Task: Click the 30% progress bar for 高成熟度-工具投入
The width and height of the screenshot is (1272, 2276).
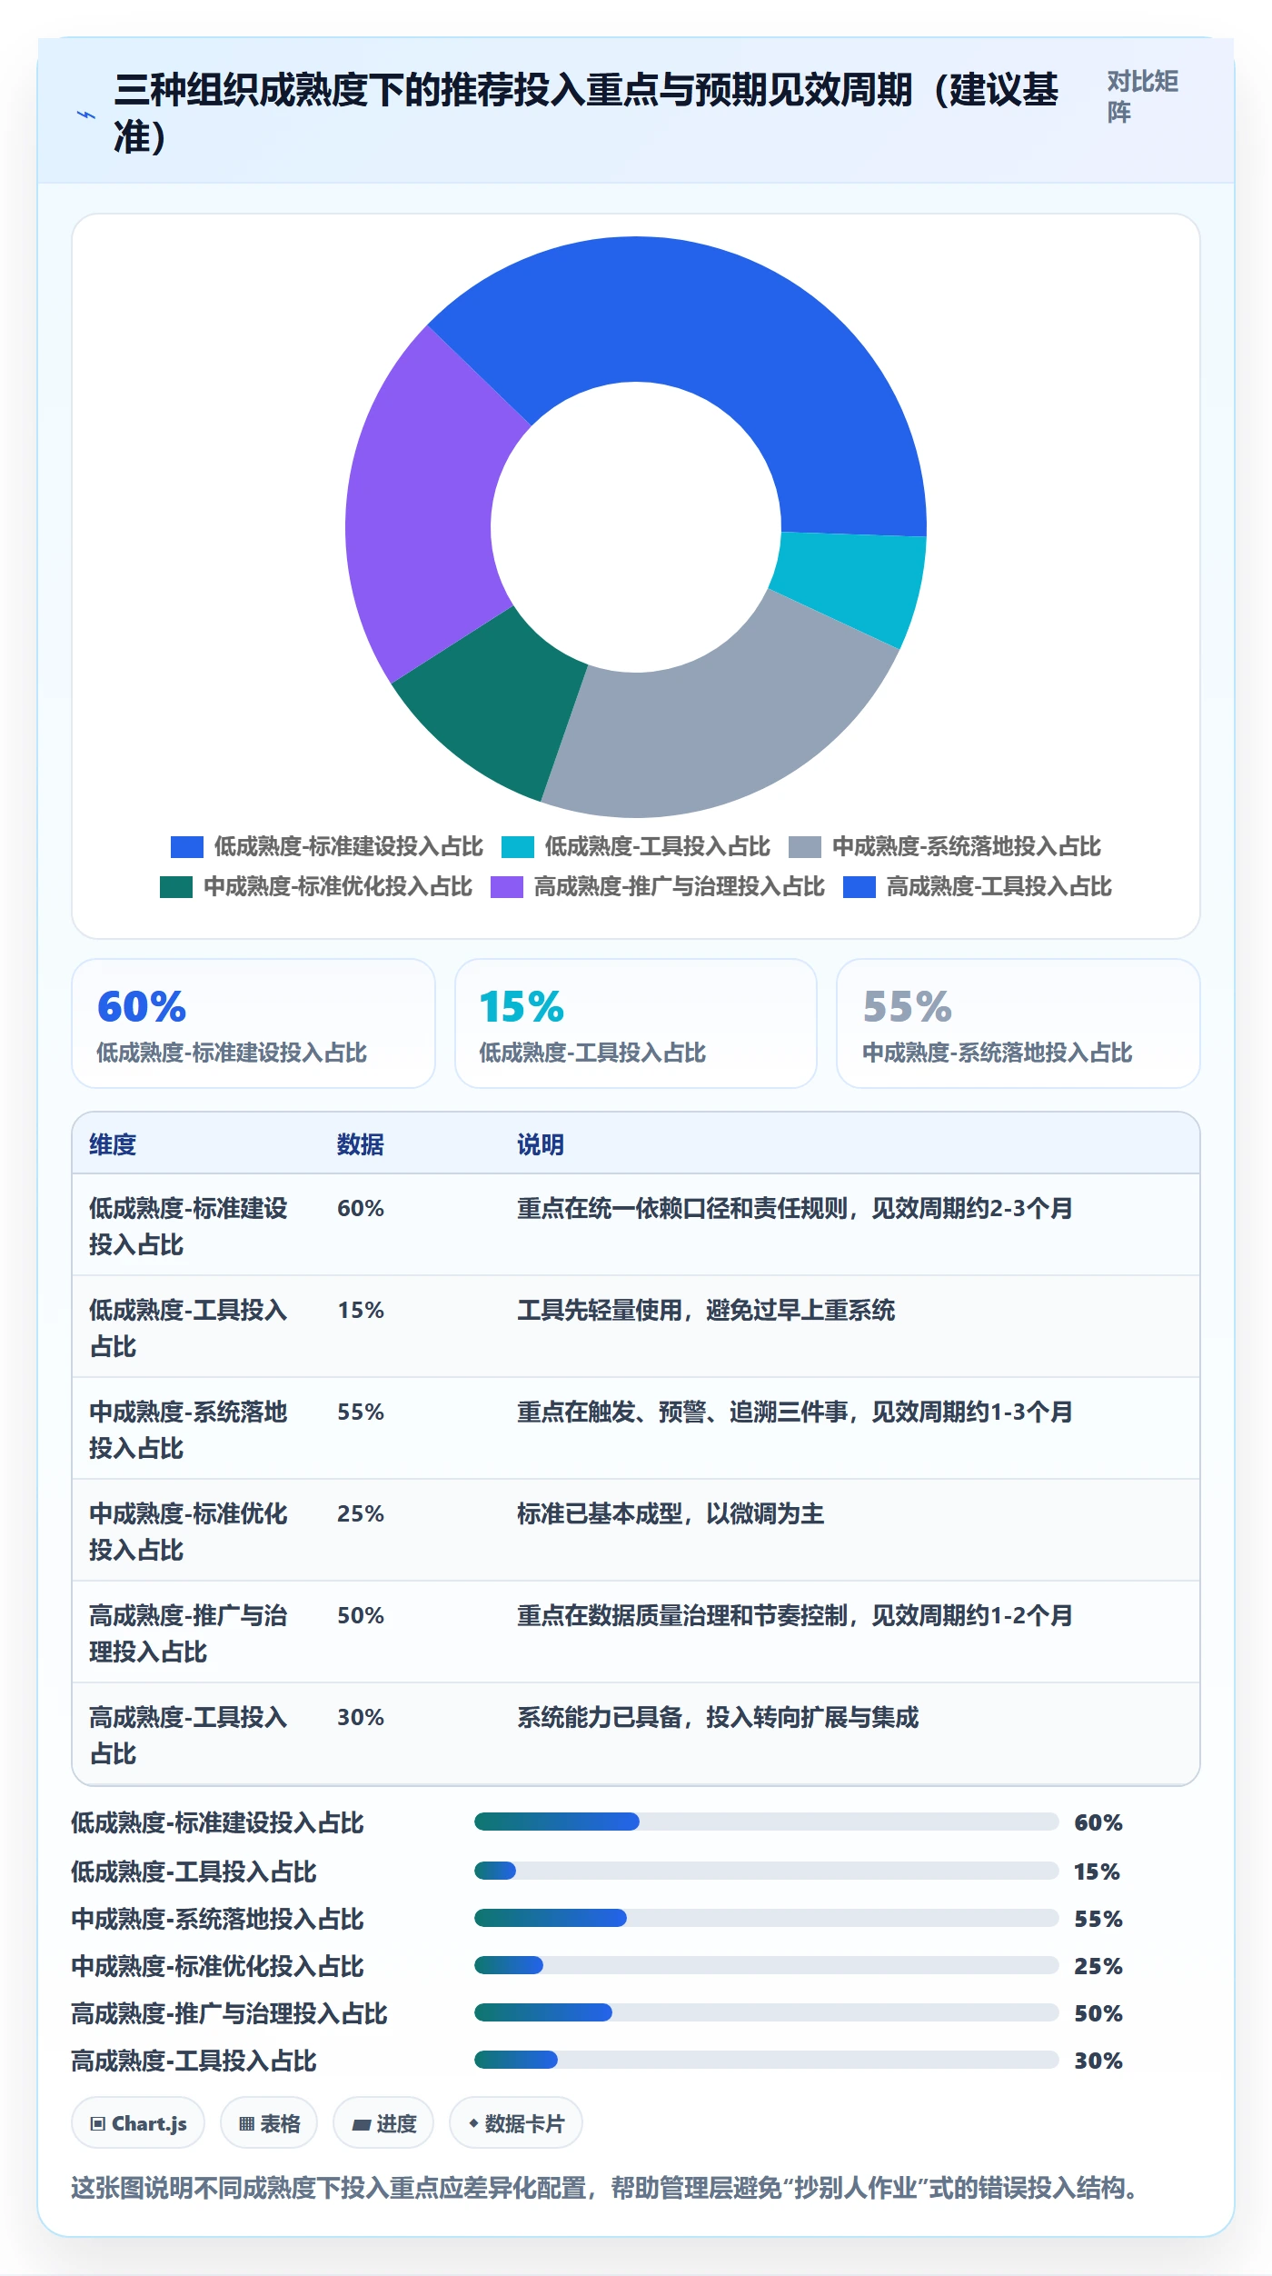Action: [766, 2060]
